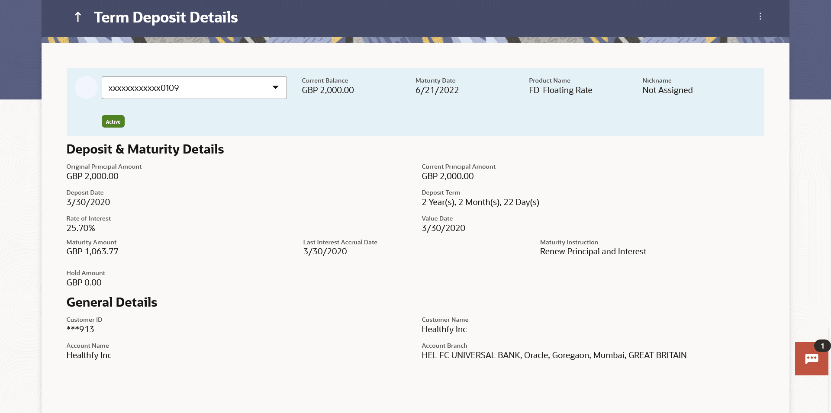Click the Account Branch label
Screen dimensions: 831x413
[x=444, y=346]
